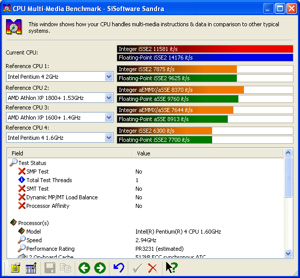Click the chip icon beside Model
The height and width of the screenshot is (278, 300).
22,231
